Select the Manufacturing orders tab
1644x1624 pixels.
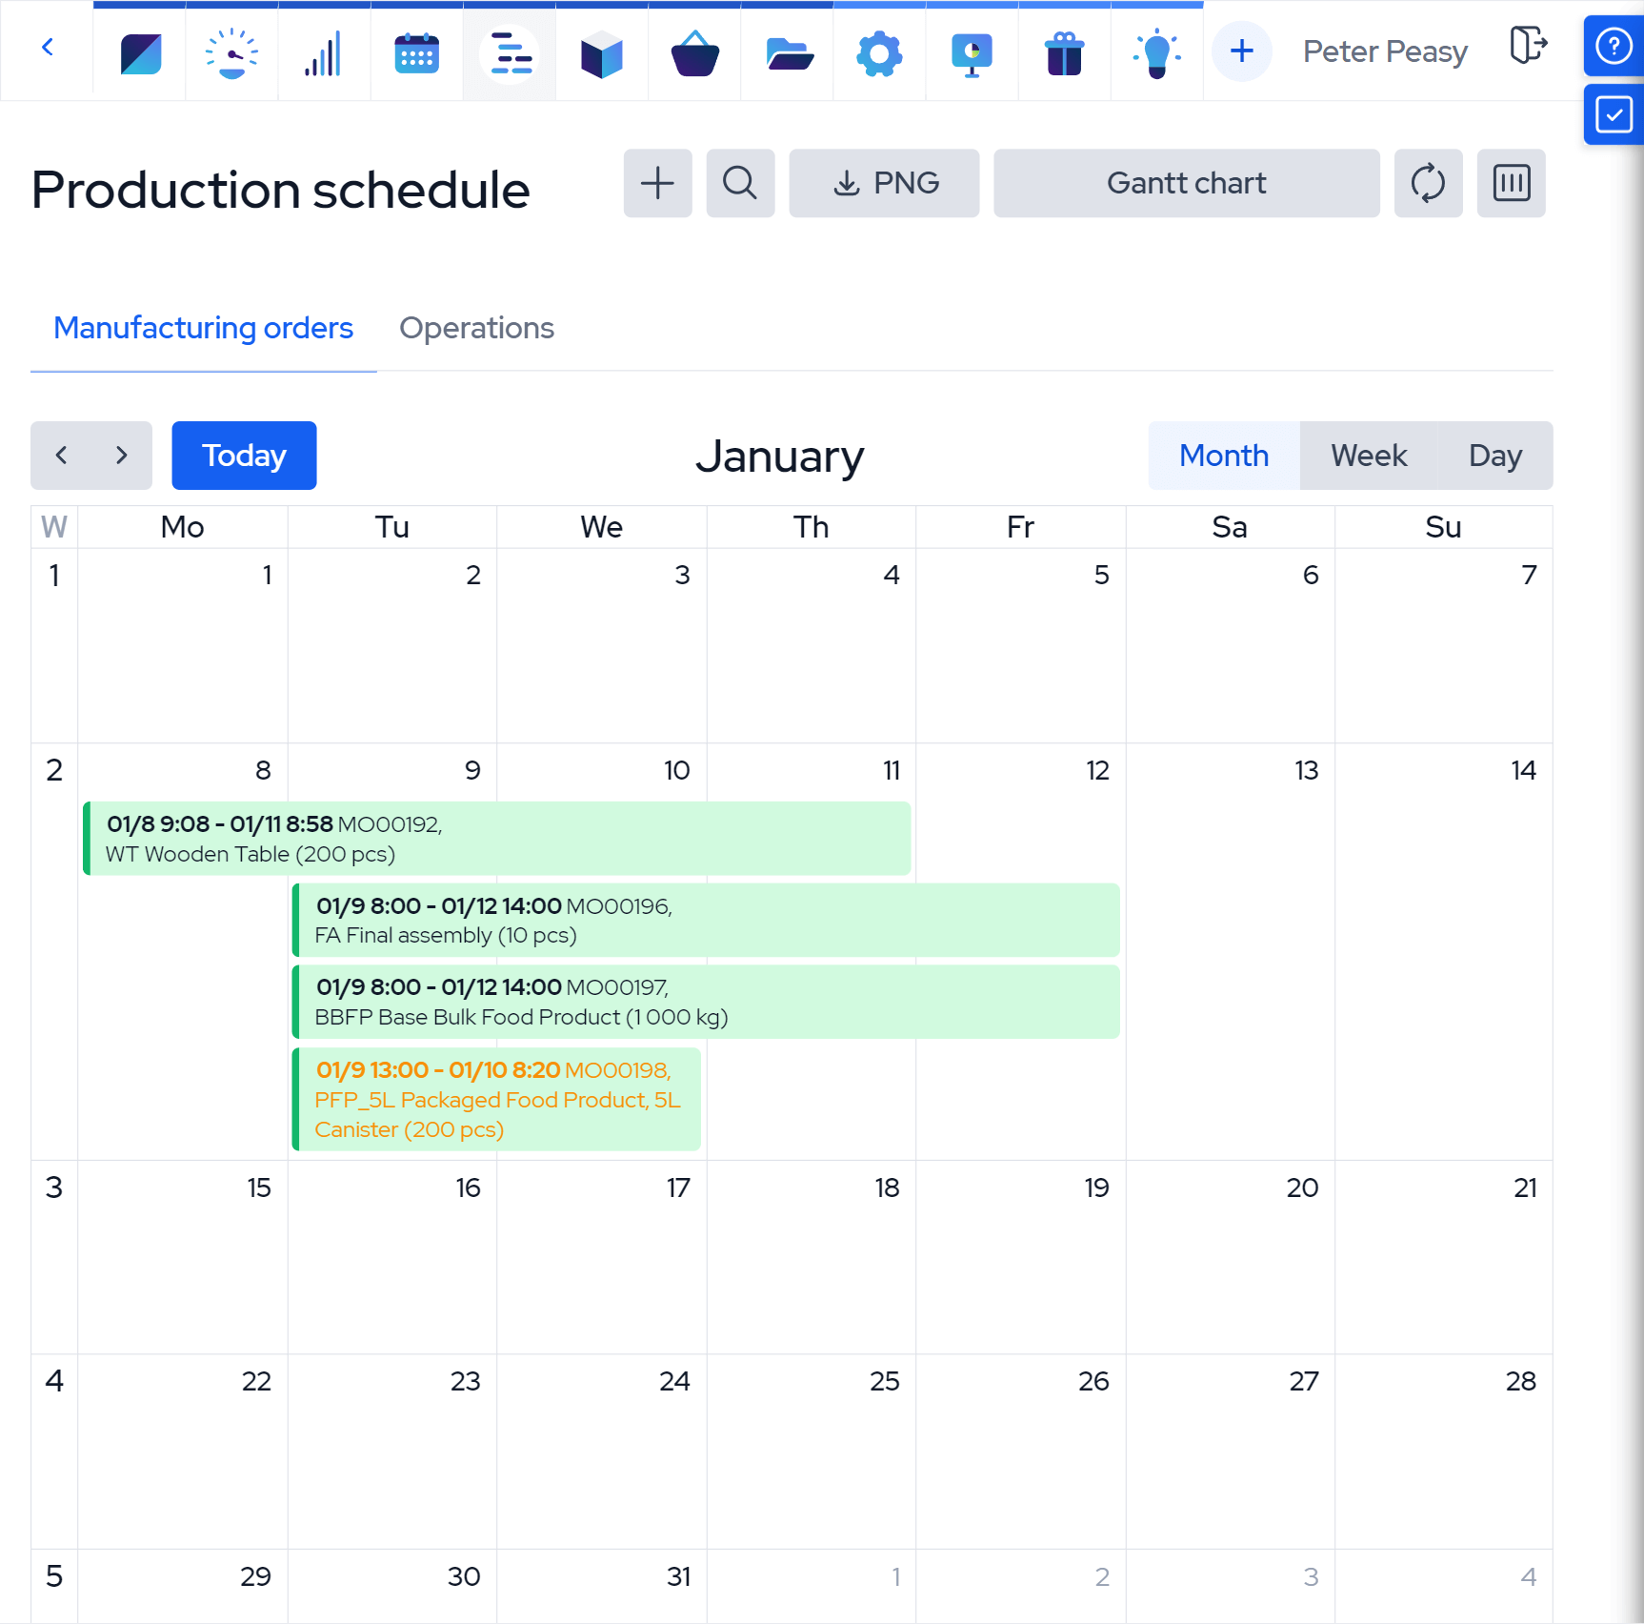tap(203, 328)
